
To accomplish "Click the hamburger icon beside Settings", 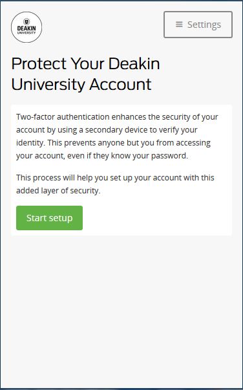I will coord(179,25).
